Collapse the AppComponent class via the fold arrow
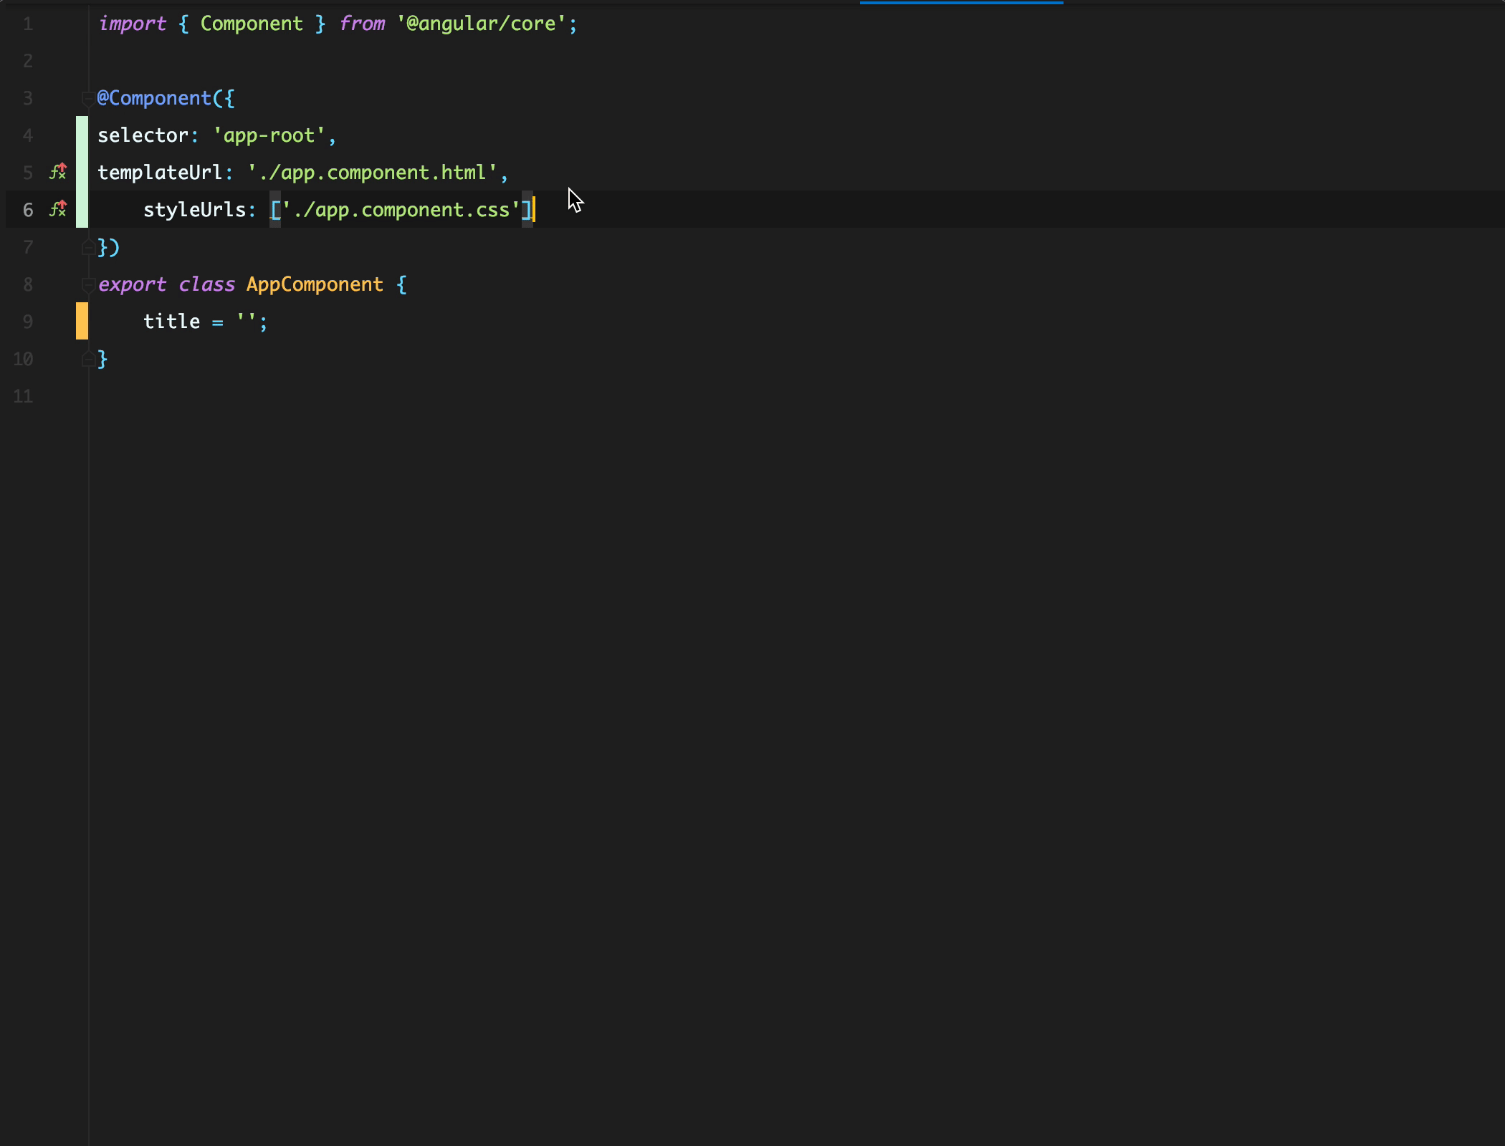Image resolution: width=1505 pixels, height=1146 pixels. [x=88, y=284]
